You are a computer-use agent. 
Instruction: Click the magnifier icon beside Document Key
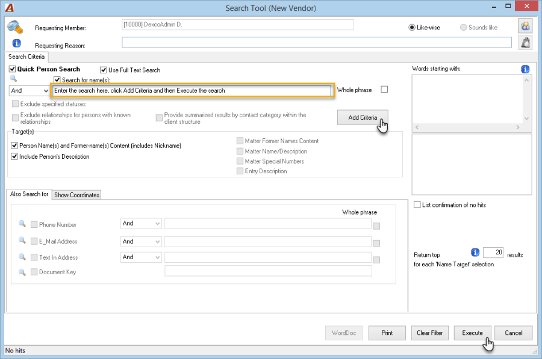point(22,272)
